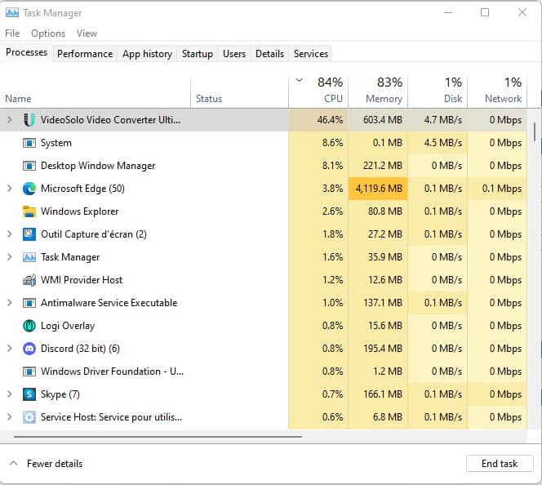The image size is (542, 485).
Task: Open the Options menu
Action: 48,33
